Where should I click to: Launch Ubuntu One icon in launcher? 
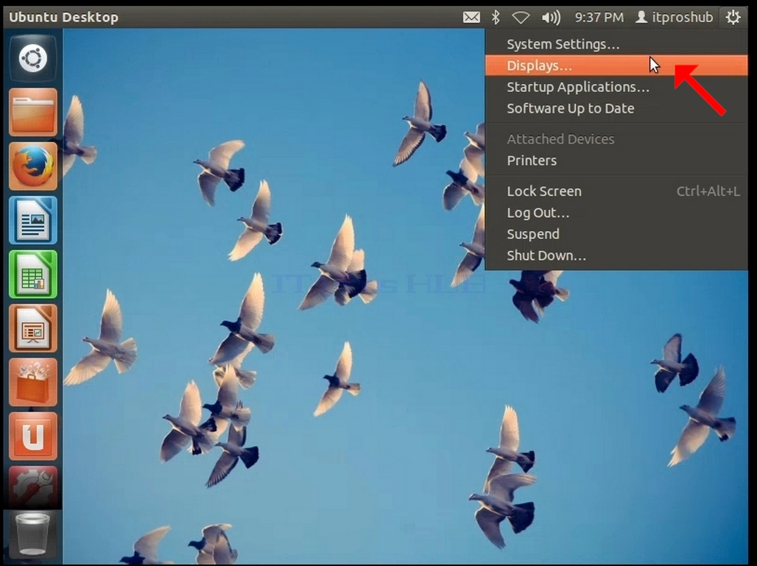33,436
